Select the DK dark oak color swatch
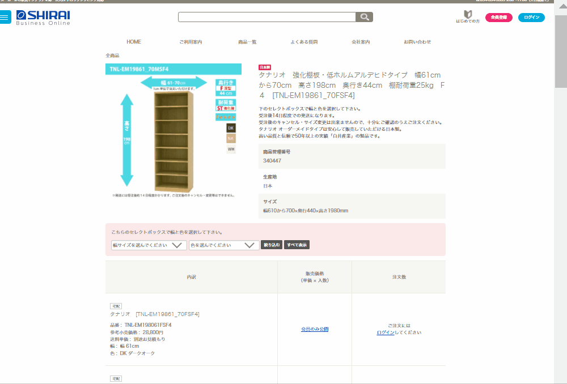 click(231, 128)
